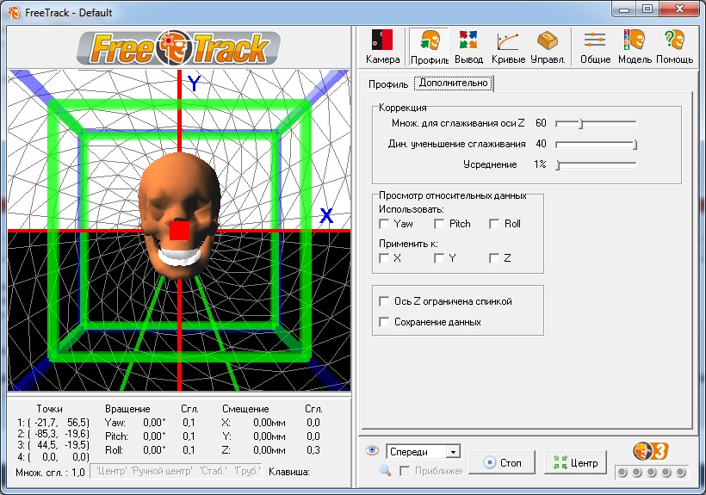
Task: Open the Модель model section
Action: 635,46
